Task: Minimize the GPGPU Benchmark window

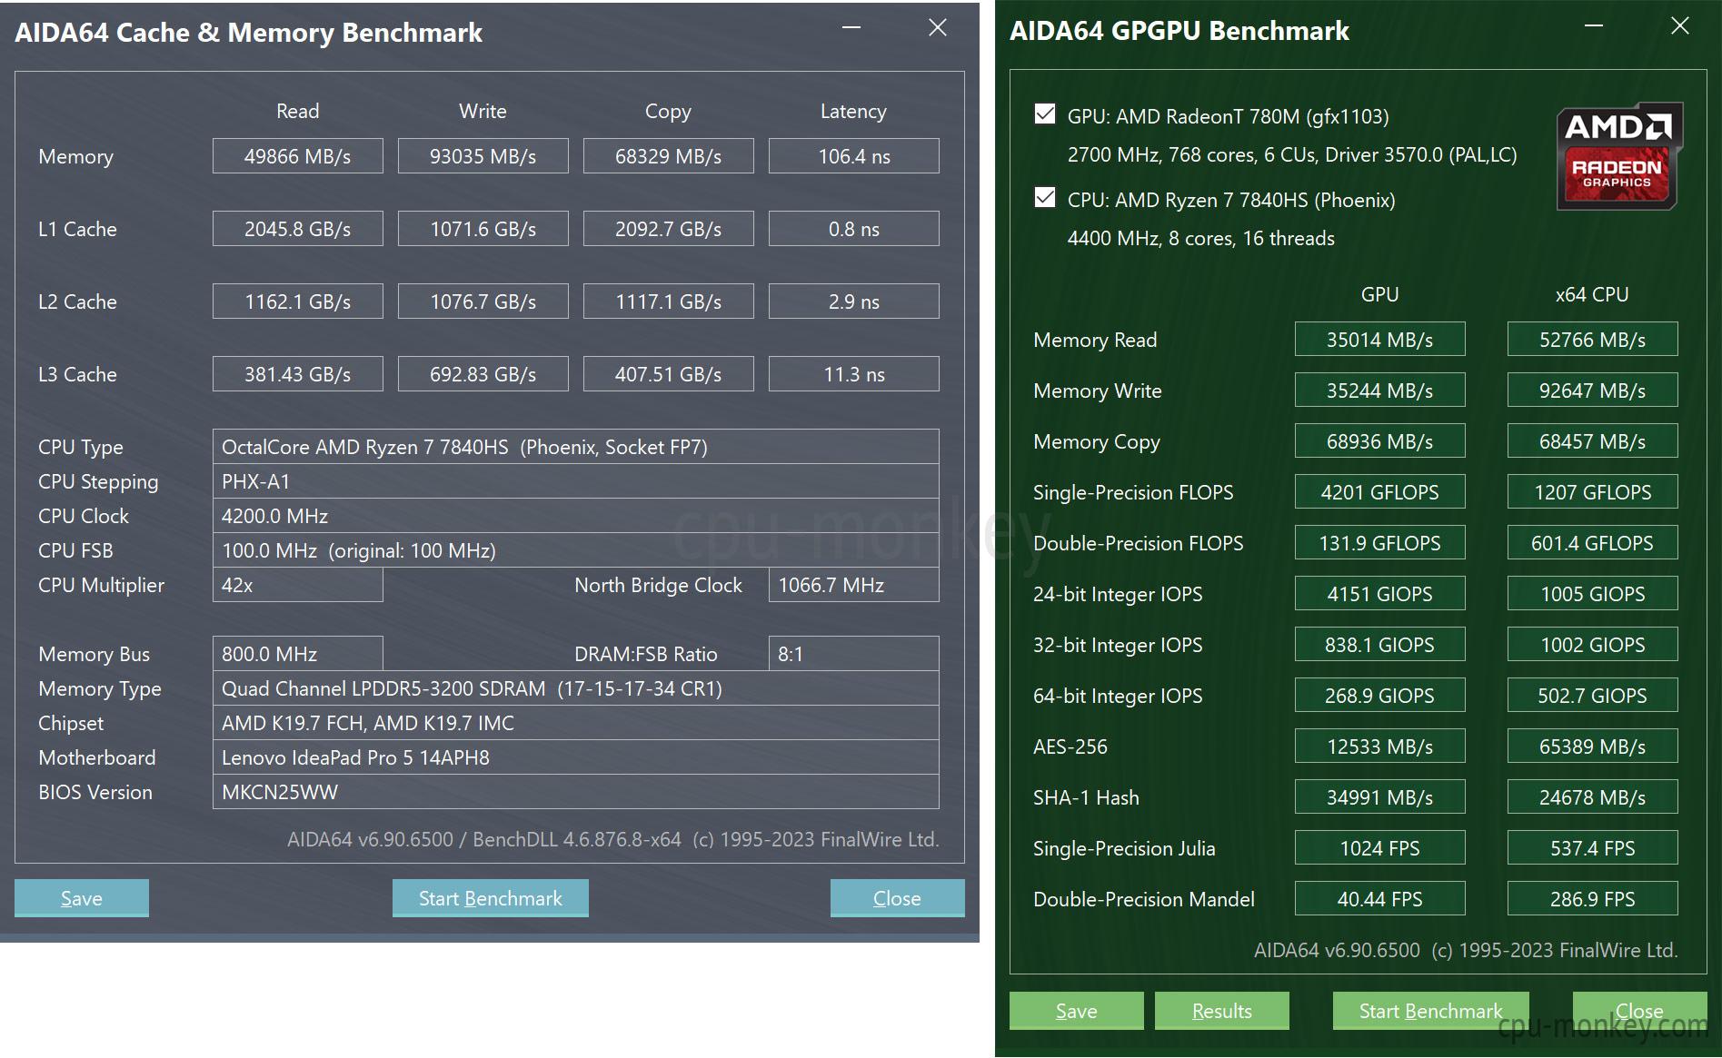Action: click(x=1594, y=26)
